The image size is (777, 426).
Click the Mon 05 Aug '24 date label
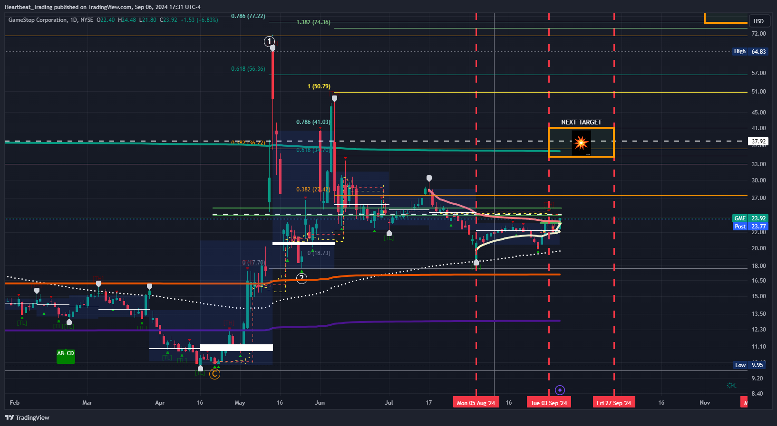[x=476, y=403]
